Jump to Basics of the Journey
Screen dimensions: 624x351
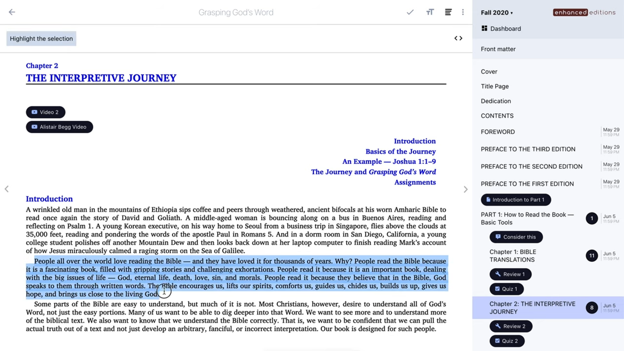tap(401, 151)
